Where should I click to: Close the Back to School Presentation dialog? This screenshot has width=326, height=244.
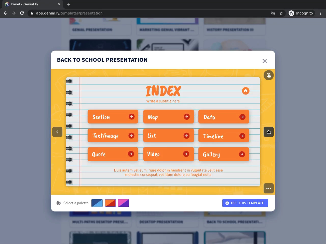coord(265,61)
